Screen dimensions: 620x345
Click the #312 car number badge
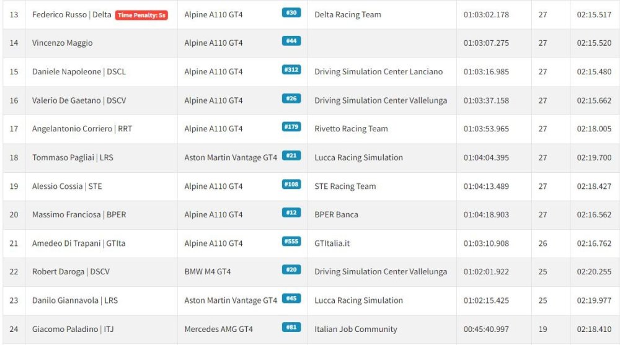pyautogui.click(x=291, y=69)
